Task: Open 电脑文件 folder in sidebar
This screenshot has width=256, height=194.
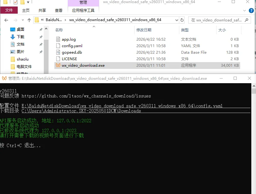Action: point(24,66)
